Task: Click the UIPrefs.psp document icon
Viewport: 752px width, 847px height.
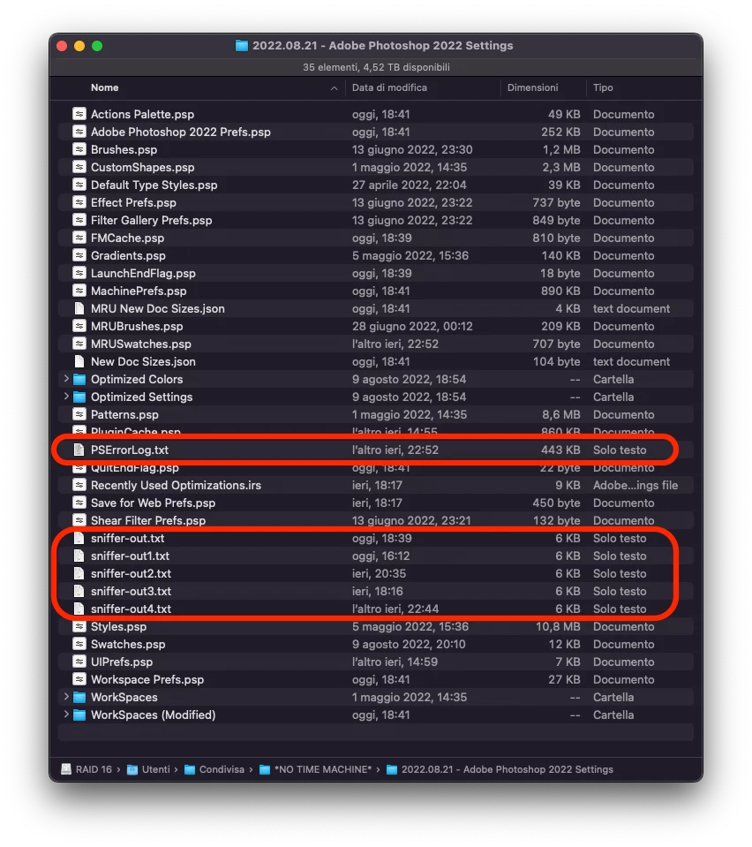Action: click(x=79, y=662)
